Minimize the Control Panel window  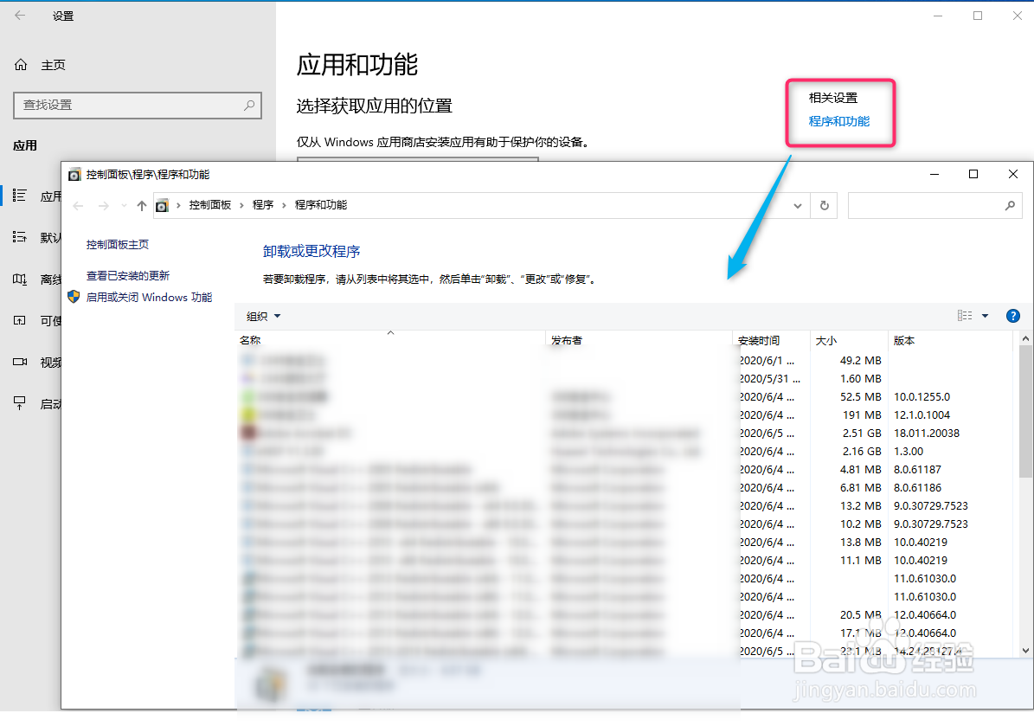[x=934, y=174]
